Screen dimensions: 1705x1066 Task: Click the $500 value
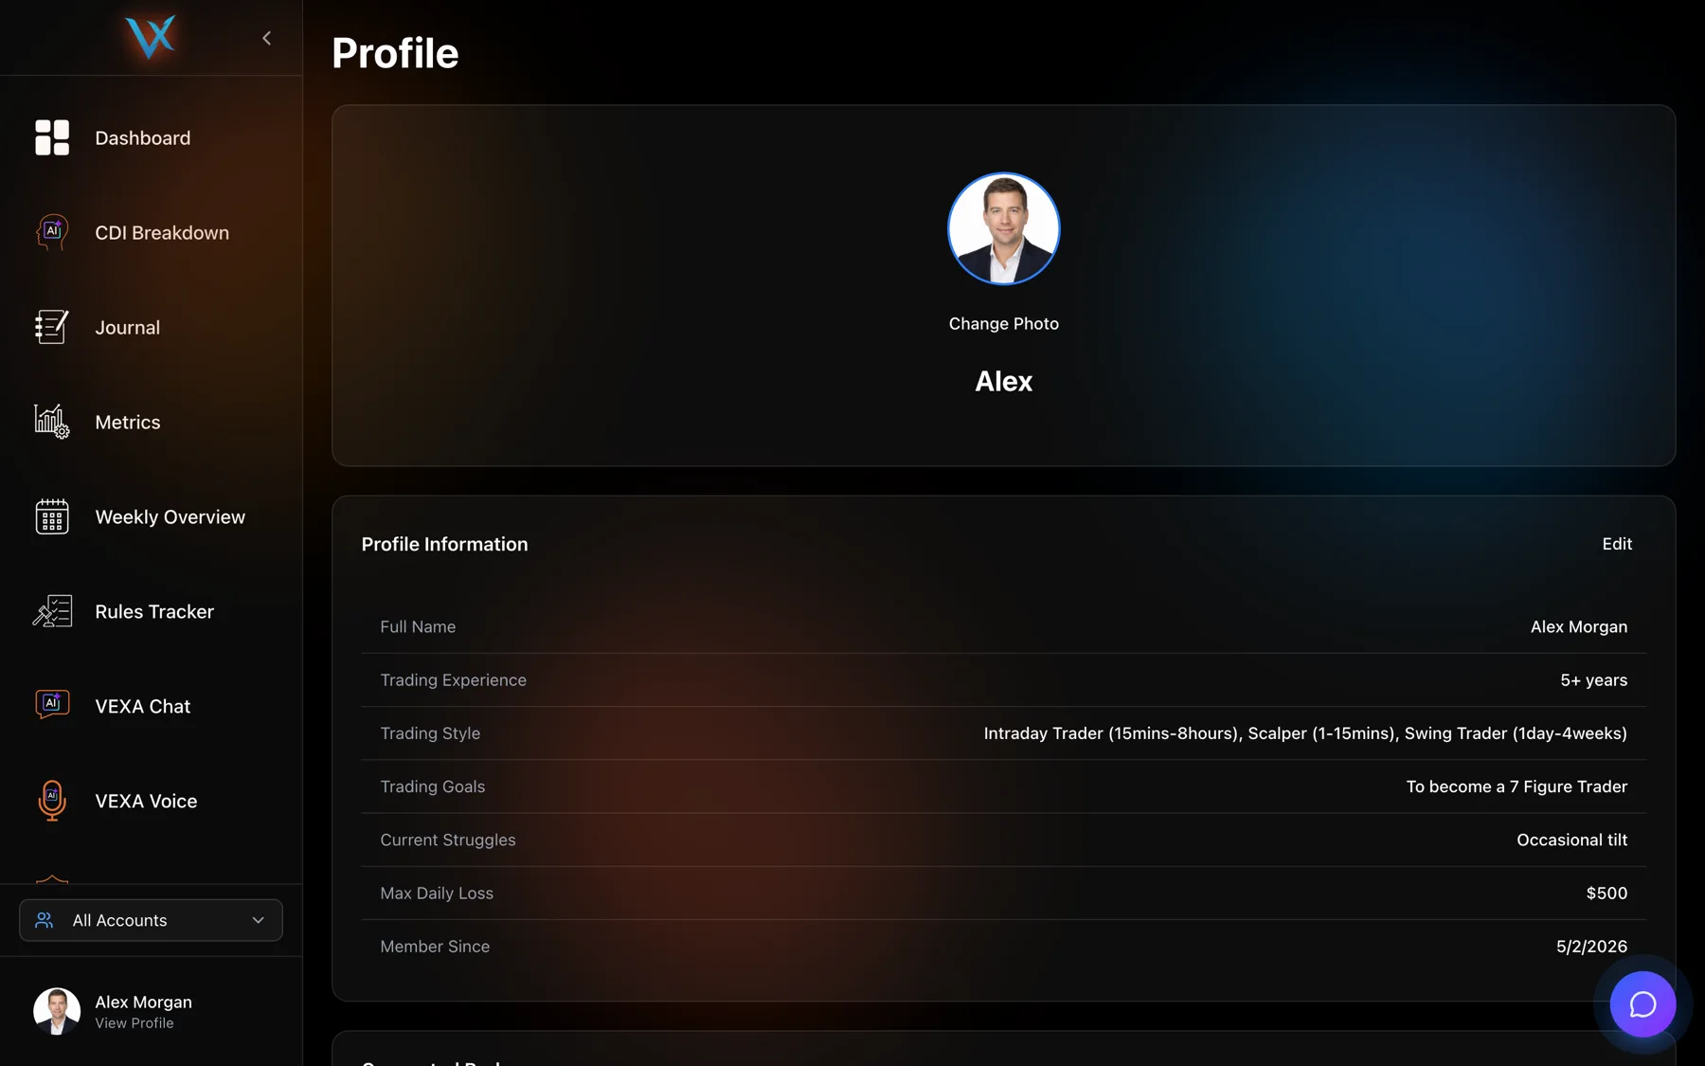click(x=1606, y=894)
